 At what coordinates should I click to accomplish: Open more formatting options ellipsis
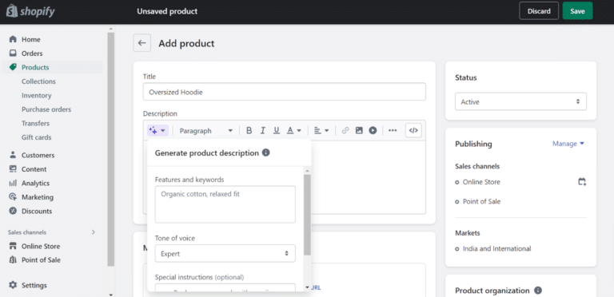point(393,130)
